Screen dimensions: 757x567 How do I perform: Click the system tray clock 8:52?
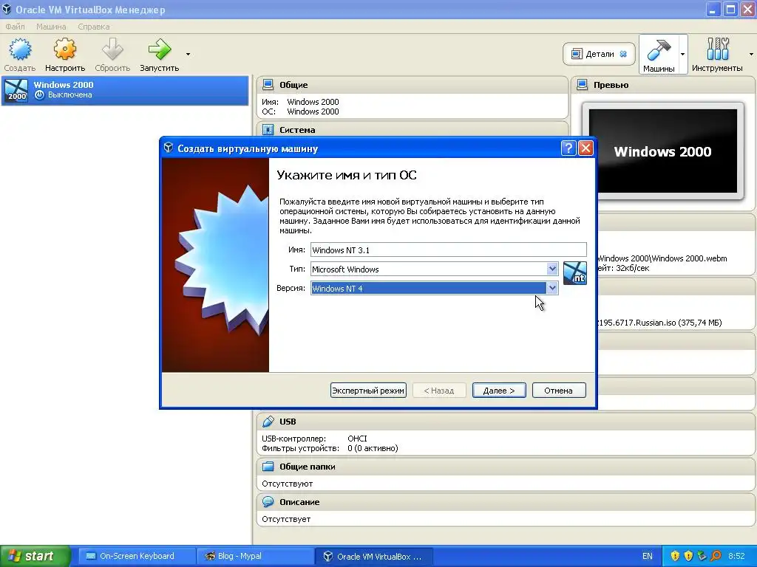point(736,556)
